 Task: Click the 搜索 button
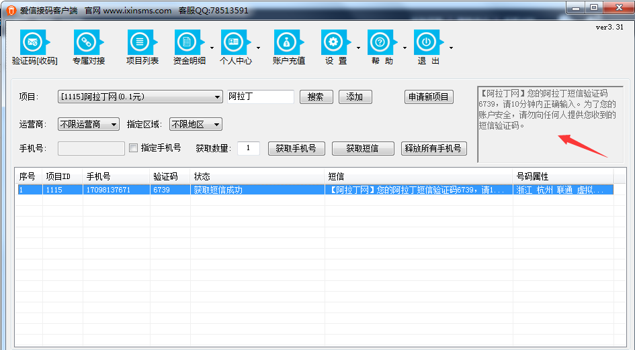[x=316, y=97]
